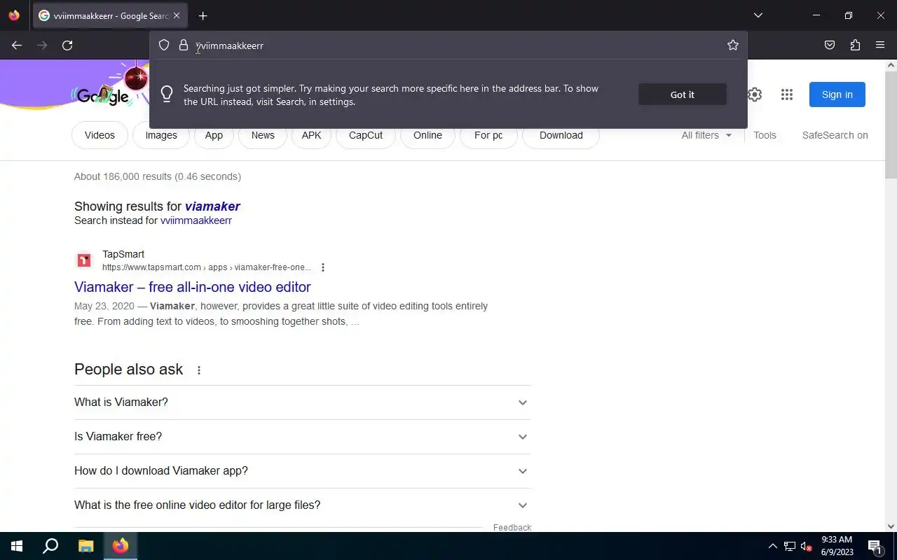Click the Feedback link
The height and width of the screenshot is (560, 897).
pyautogui.click(x=512, y=527)
